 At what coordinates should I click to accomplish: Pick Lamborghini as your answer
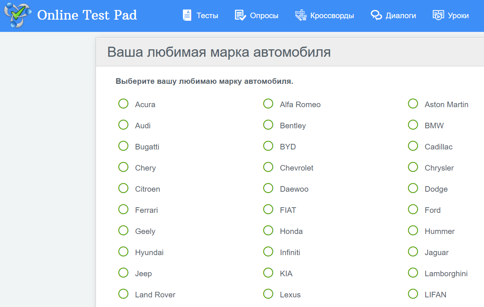pos(413,273)
